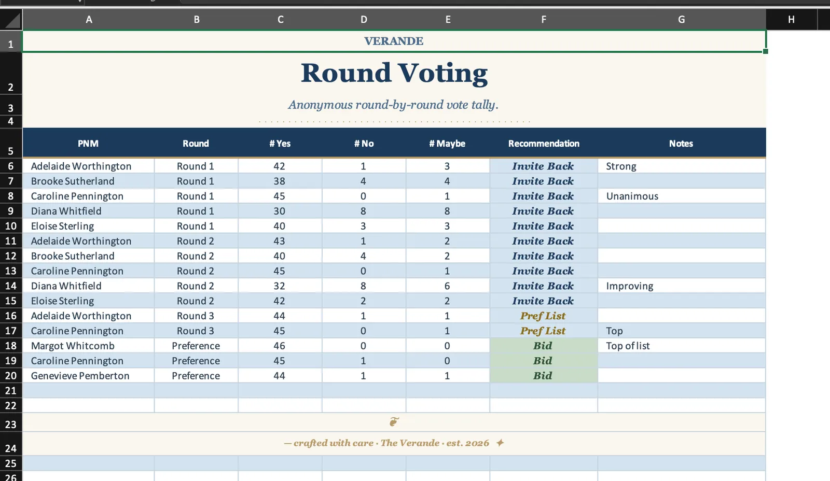
Task: Click the Recommendation header cell
Action: click(x=544, y=144)
